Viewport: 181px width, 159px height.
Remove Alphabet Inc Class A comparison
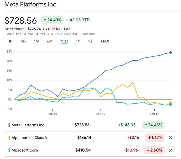[170, 138]
